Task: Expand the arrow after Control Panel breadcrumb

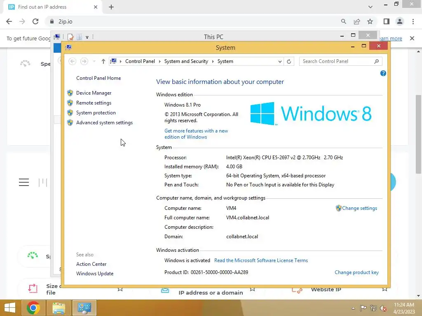Action: (159, 62)
